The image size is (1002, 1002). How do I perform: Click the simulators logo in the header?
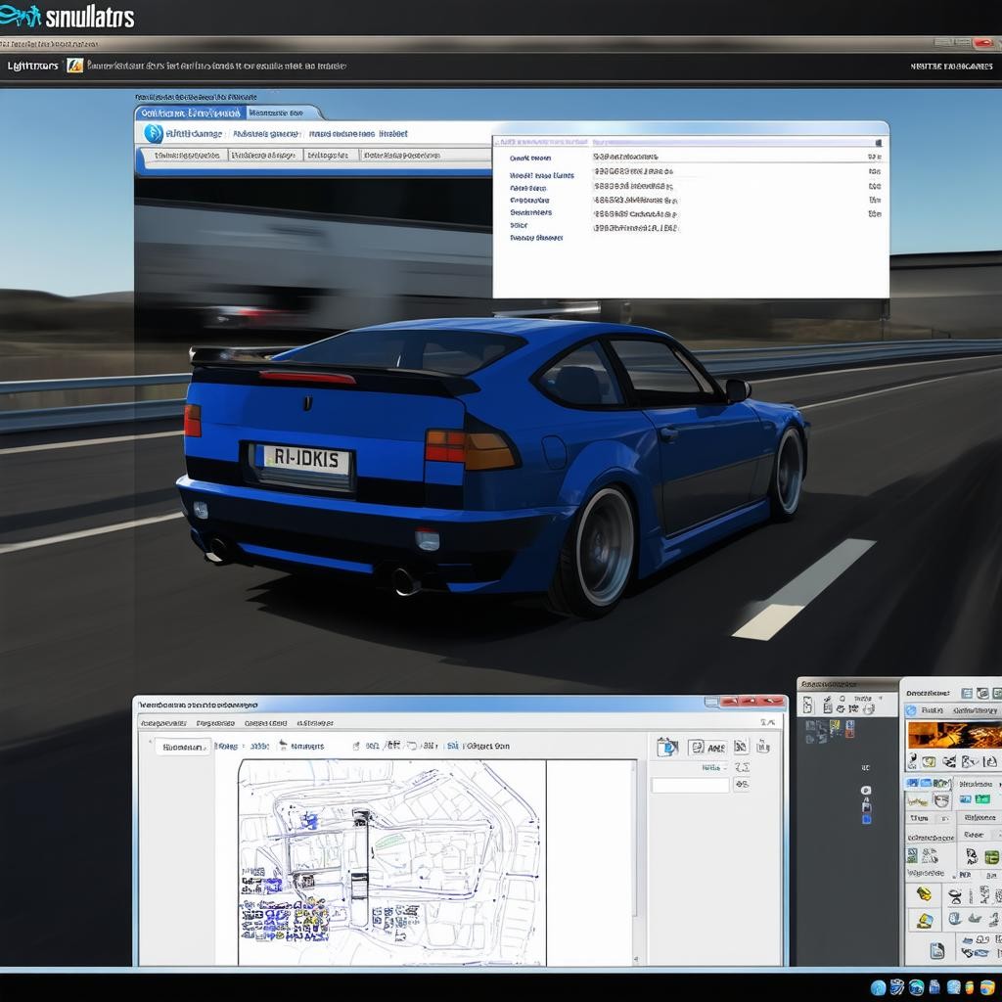pos(68,17)
